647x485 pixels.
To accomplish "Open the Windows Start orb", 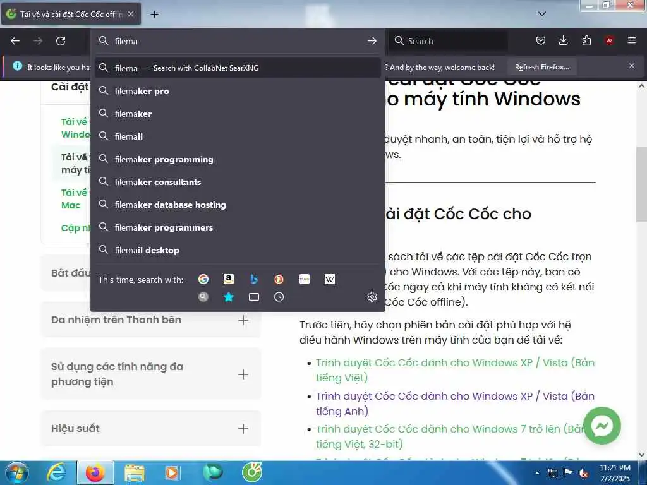I will pyautogui.click(x=17, y=472).
